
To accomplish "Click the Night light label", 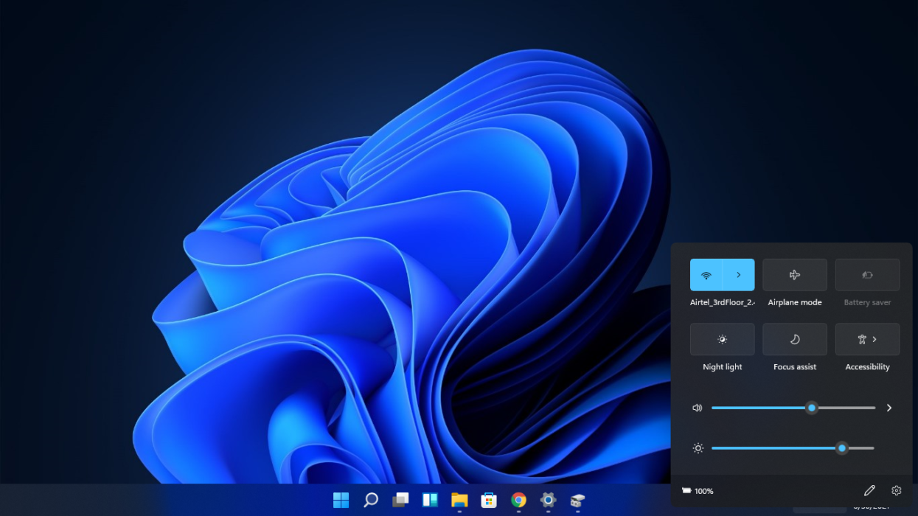I will (x=723, y=367).
